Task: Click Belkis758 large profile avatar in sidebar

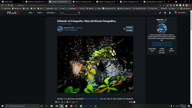Action: tap(162, 28)
